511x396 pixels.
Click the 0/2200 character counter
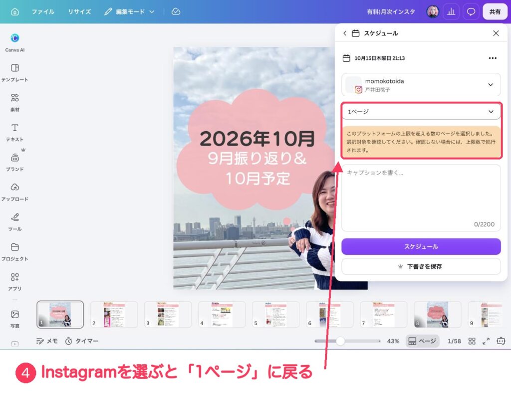[x=484, y=224]
